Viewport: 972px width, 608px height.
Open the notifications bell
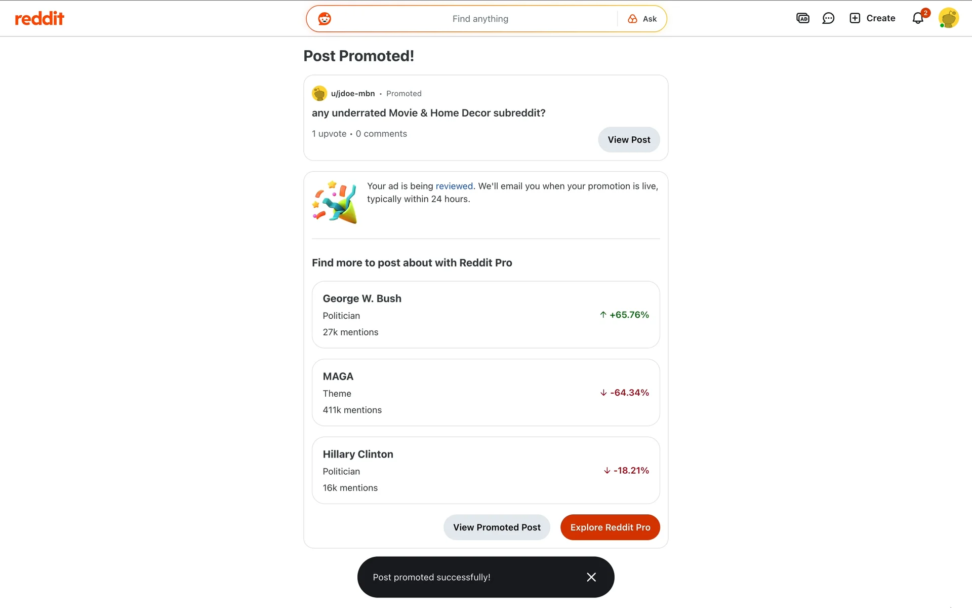[918, 18]
